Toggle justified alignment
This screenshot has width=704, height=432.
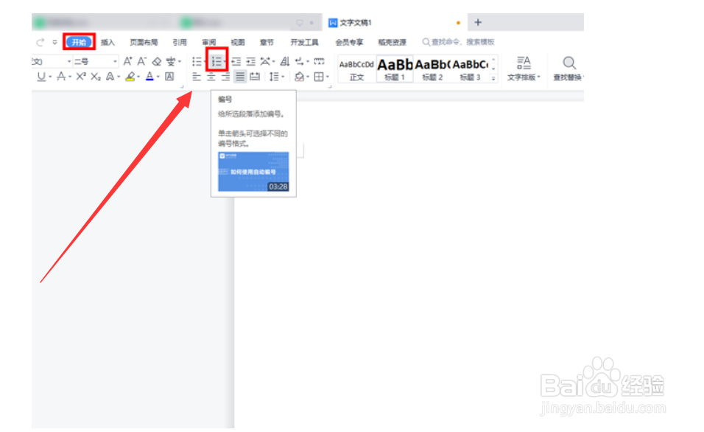point(240,77)
